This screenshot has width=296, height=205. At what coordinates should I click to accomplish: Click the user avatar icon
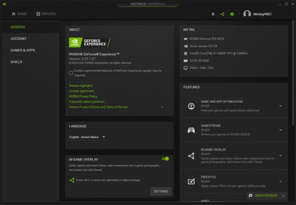pos(247,14)
